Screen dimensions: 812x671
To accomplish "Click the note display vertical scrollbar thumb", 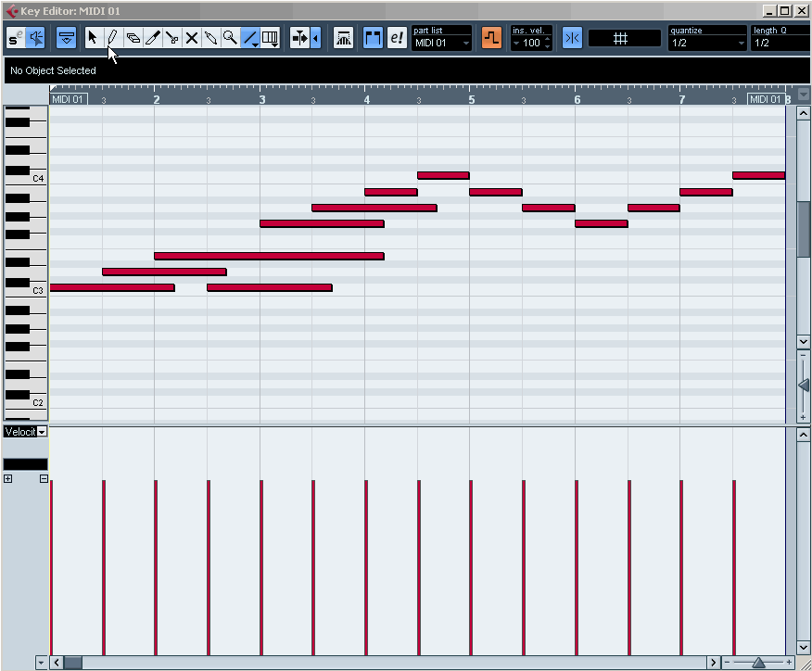I will tap(804, 228).
